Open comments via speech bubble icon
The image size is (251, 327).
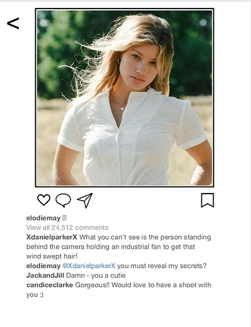pos(63,200)
